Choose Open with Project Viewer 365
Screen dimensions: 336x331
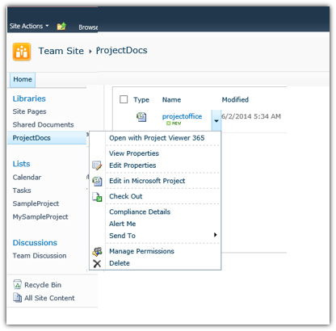coord(157,138)
